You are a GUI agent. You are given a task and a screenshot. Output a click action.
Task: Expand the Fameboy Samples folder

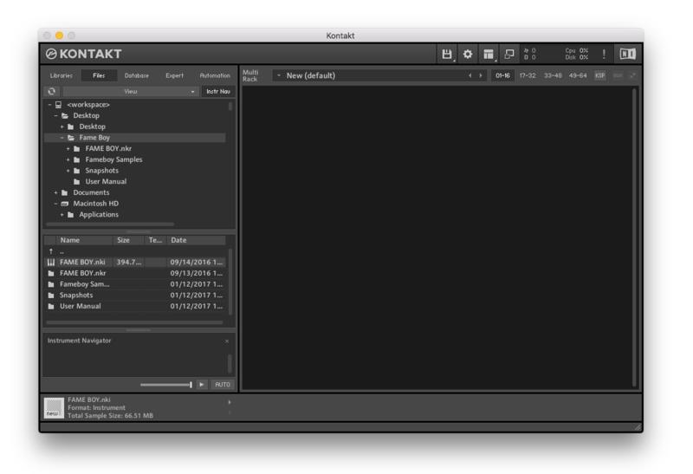68,159
